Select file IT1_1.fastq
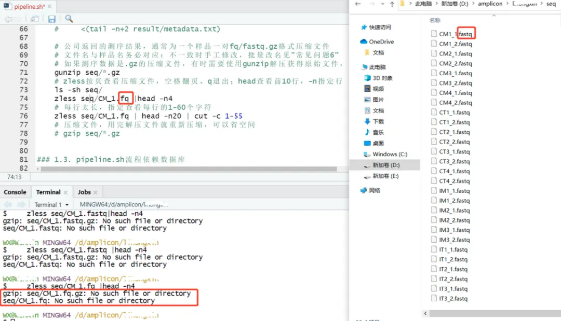Screen dimensions: 561x321 click(x=449, y=249)
